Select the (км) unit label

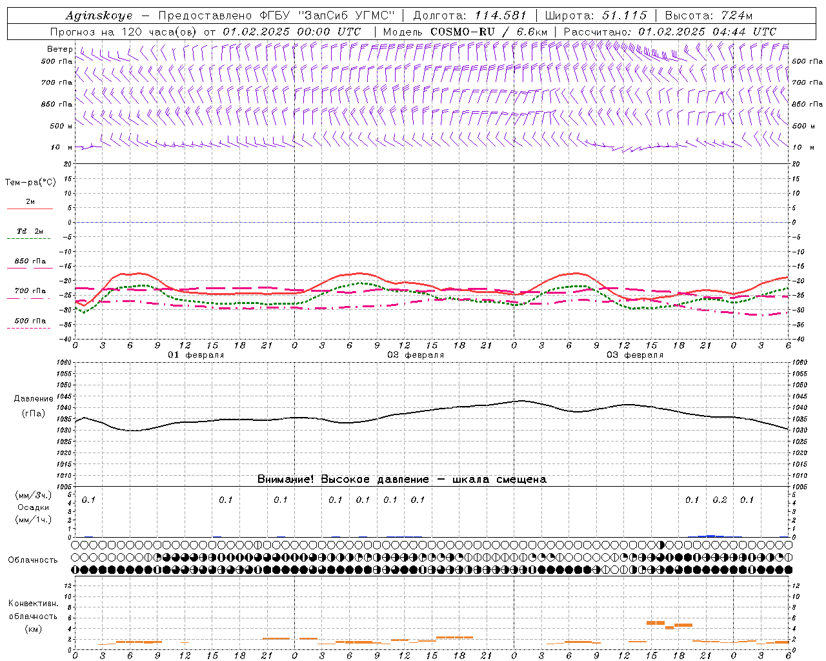point(33,629)
